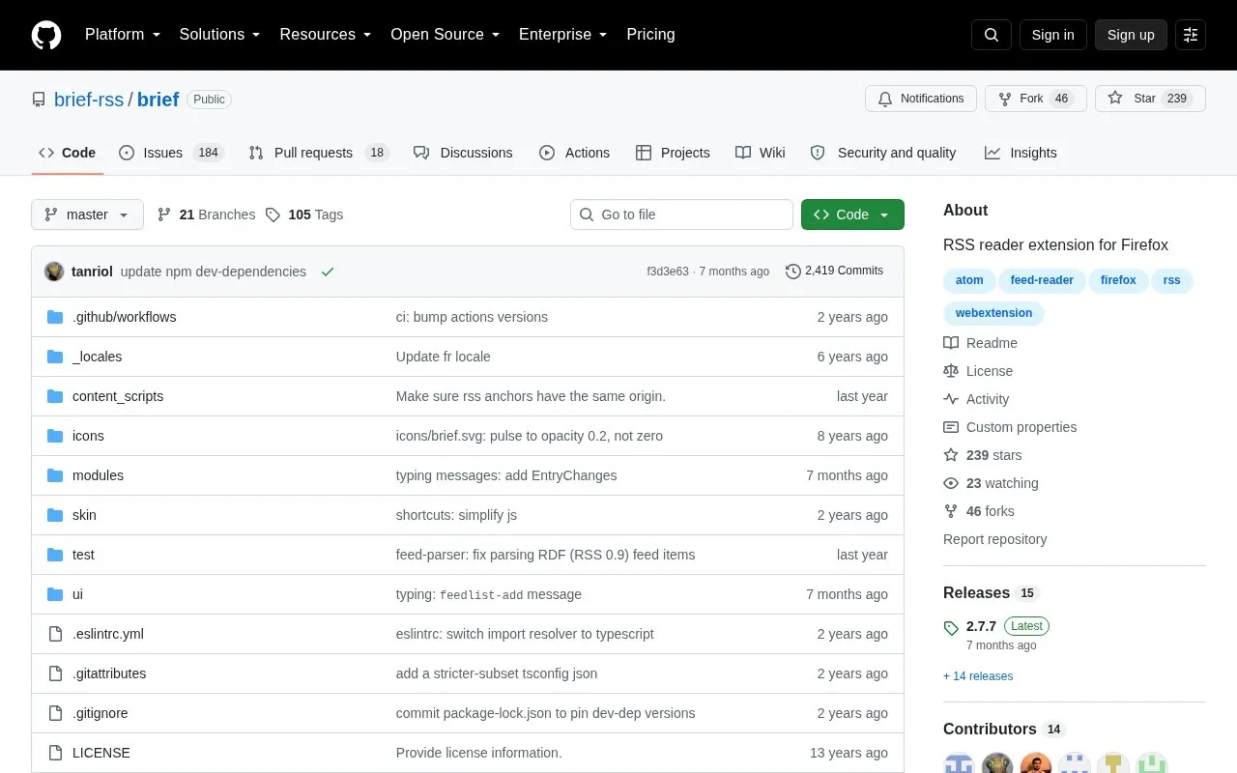The height and width of the screenshot is (773, 1237).
Task: Fork the brief repository
Action: pyautogui.click(x=1036, y=99)
